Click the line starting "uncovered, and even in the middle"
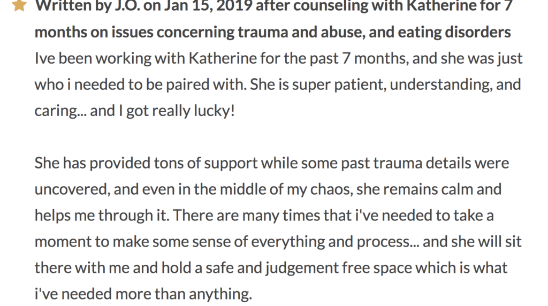The height and width of the screenshot is (306, 548). pyautogui.click(x=268, y=189)
